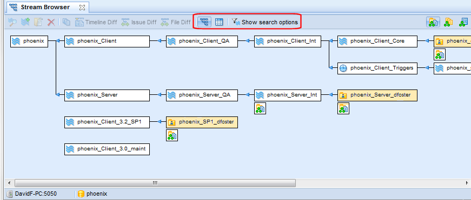471x200 pixels.
Task: Click the phoenix depot status bar icon
Action: pos(81,194)
